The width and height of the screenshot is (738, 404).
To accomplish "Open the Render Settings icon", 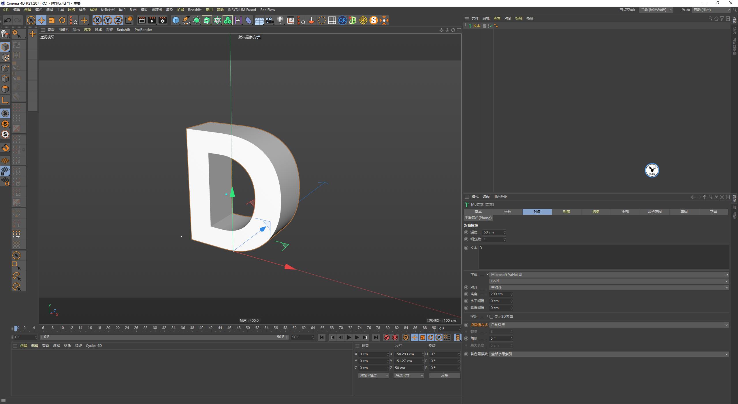I will [162, 20].
